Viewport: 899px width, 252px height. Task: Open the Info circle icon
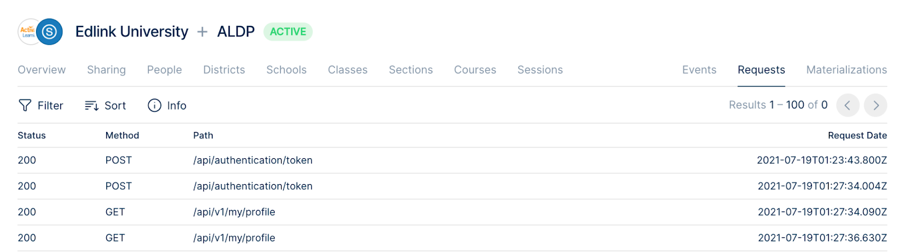click(x=155, y=106)
